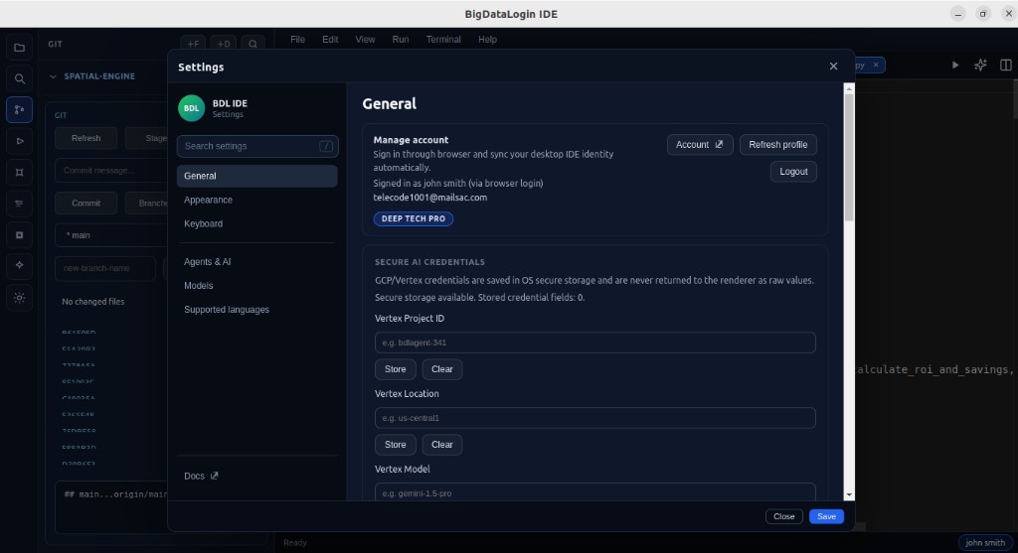Open the Agents & AI settings category
Viewport: 1018px width, 553px height.
(257, 262)
